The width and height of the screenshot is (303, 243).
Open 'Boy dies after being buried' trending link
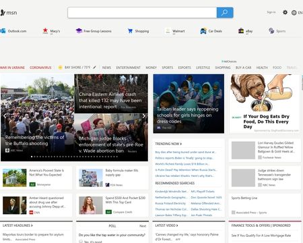(185, 152)
